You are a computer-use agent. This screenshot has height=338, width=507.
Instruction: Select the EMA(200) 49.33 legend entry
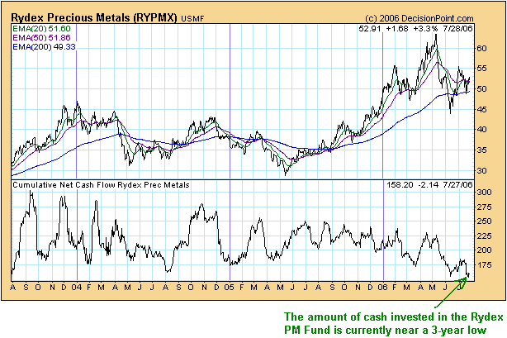[x=42, y=47]
